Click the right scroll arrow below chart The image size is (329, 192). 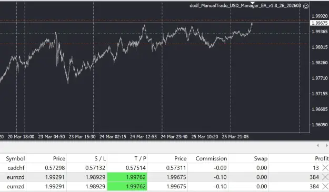point(327,146)
